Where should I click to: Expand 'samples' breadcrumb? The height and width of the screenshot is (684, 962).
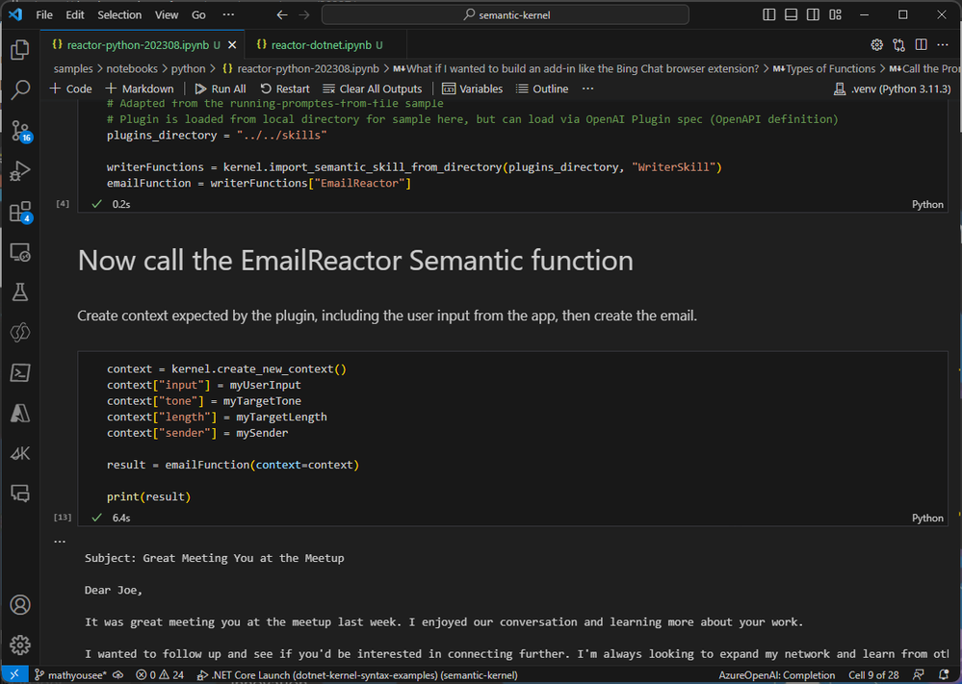73,68
